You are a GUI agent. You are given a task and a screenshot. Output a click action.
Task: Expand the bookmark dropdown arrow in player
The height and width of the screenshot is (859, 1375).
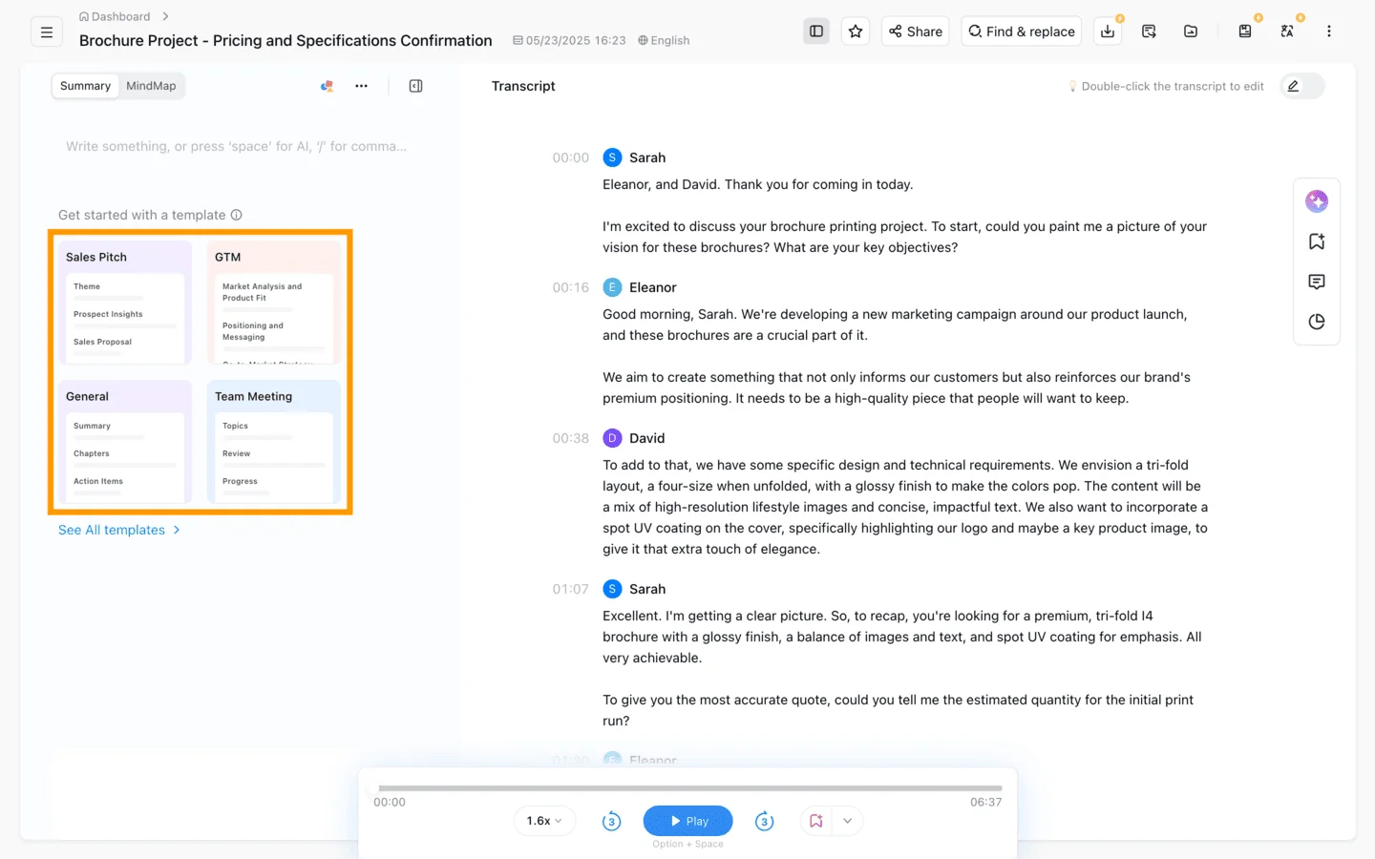(x=847, y=821)
